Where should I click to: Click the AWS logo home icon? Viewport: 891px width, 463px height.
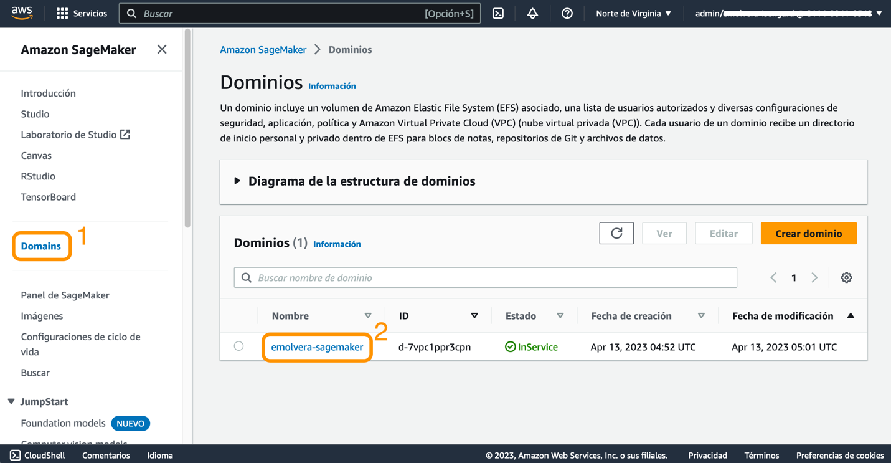22,13
